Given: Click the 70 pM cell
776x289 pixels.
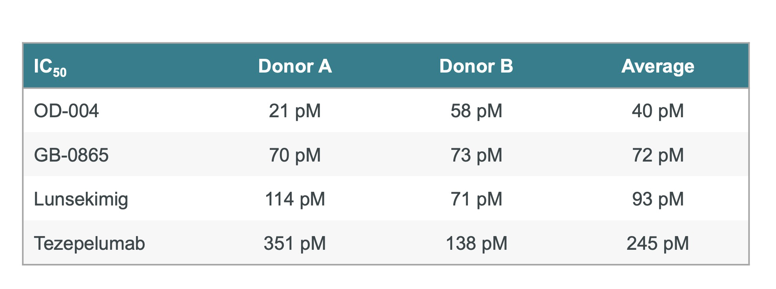Looking at the screenshot, I should click(x=295, y=155).
